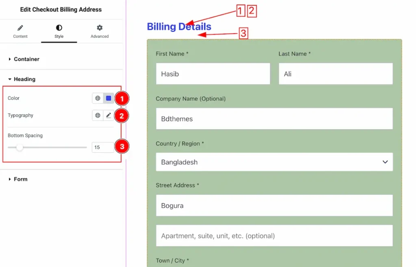Click the globe icon next to Typography
416x267 pixels.
coord(97,116)
